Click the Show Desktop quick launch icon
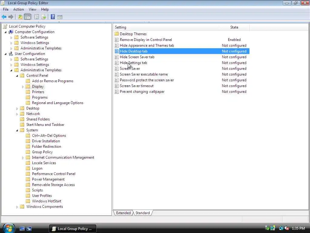Image resolution: width=310 pixels, height=233 pixels. tap(22, 228)
